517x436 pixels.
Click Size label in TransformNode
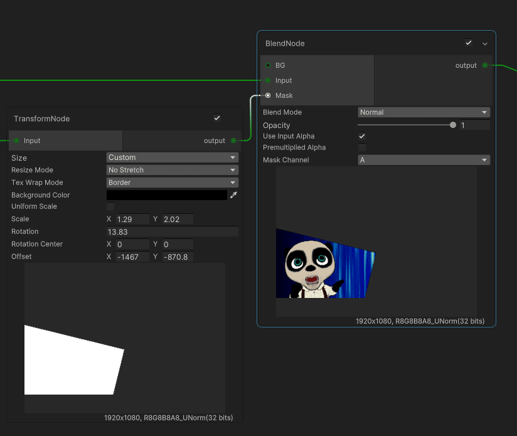click(x=19, y=158)
